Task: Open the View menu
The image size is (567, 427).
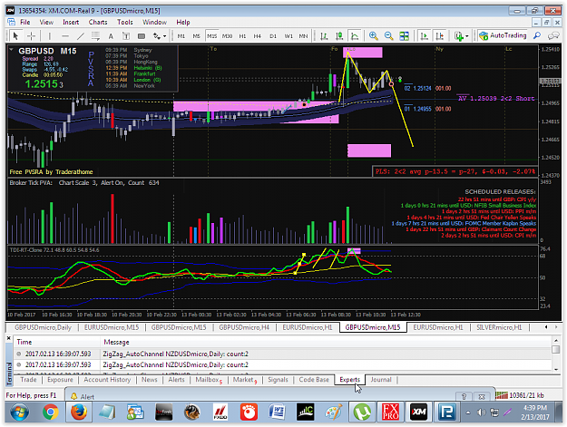Action: click(x=46, y=22)
